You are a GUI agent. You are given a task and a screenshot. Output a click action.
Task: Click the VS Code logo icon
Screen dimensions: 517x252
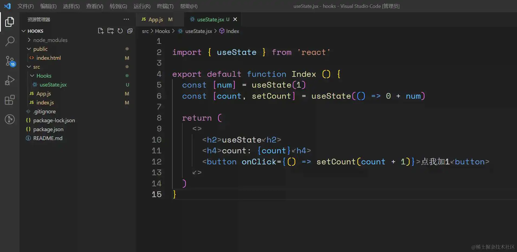click(x=7, y=6)
